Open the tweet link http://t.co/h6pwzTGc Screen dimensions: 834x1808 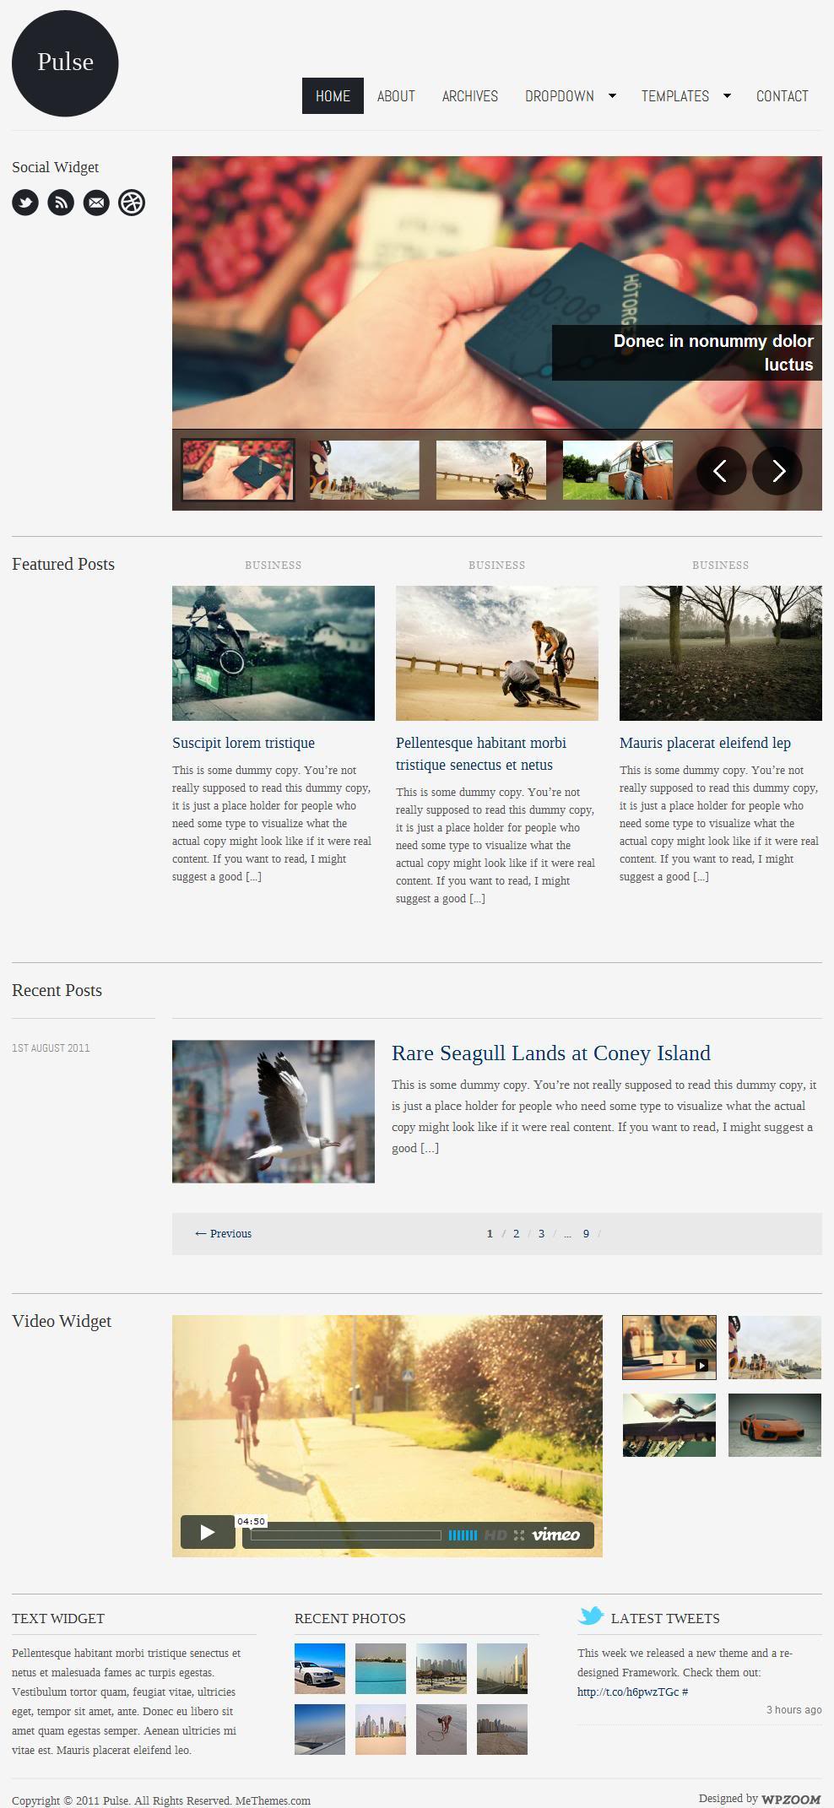pos(628,1692)
